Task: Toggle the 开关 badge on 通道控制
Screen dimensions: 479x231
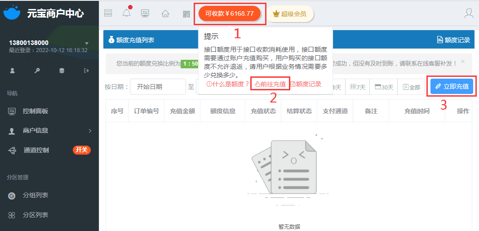Action: coord(81,150)
